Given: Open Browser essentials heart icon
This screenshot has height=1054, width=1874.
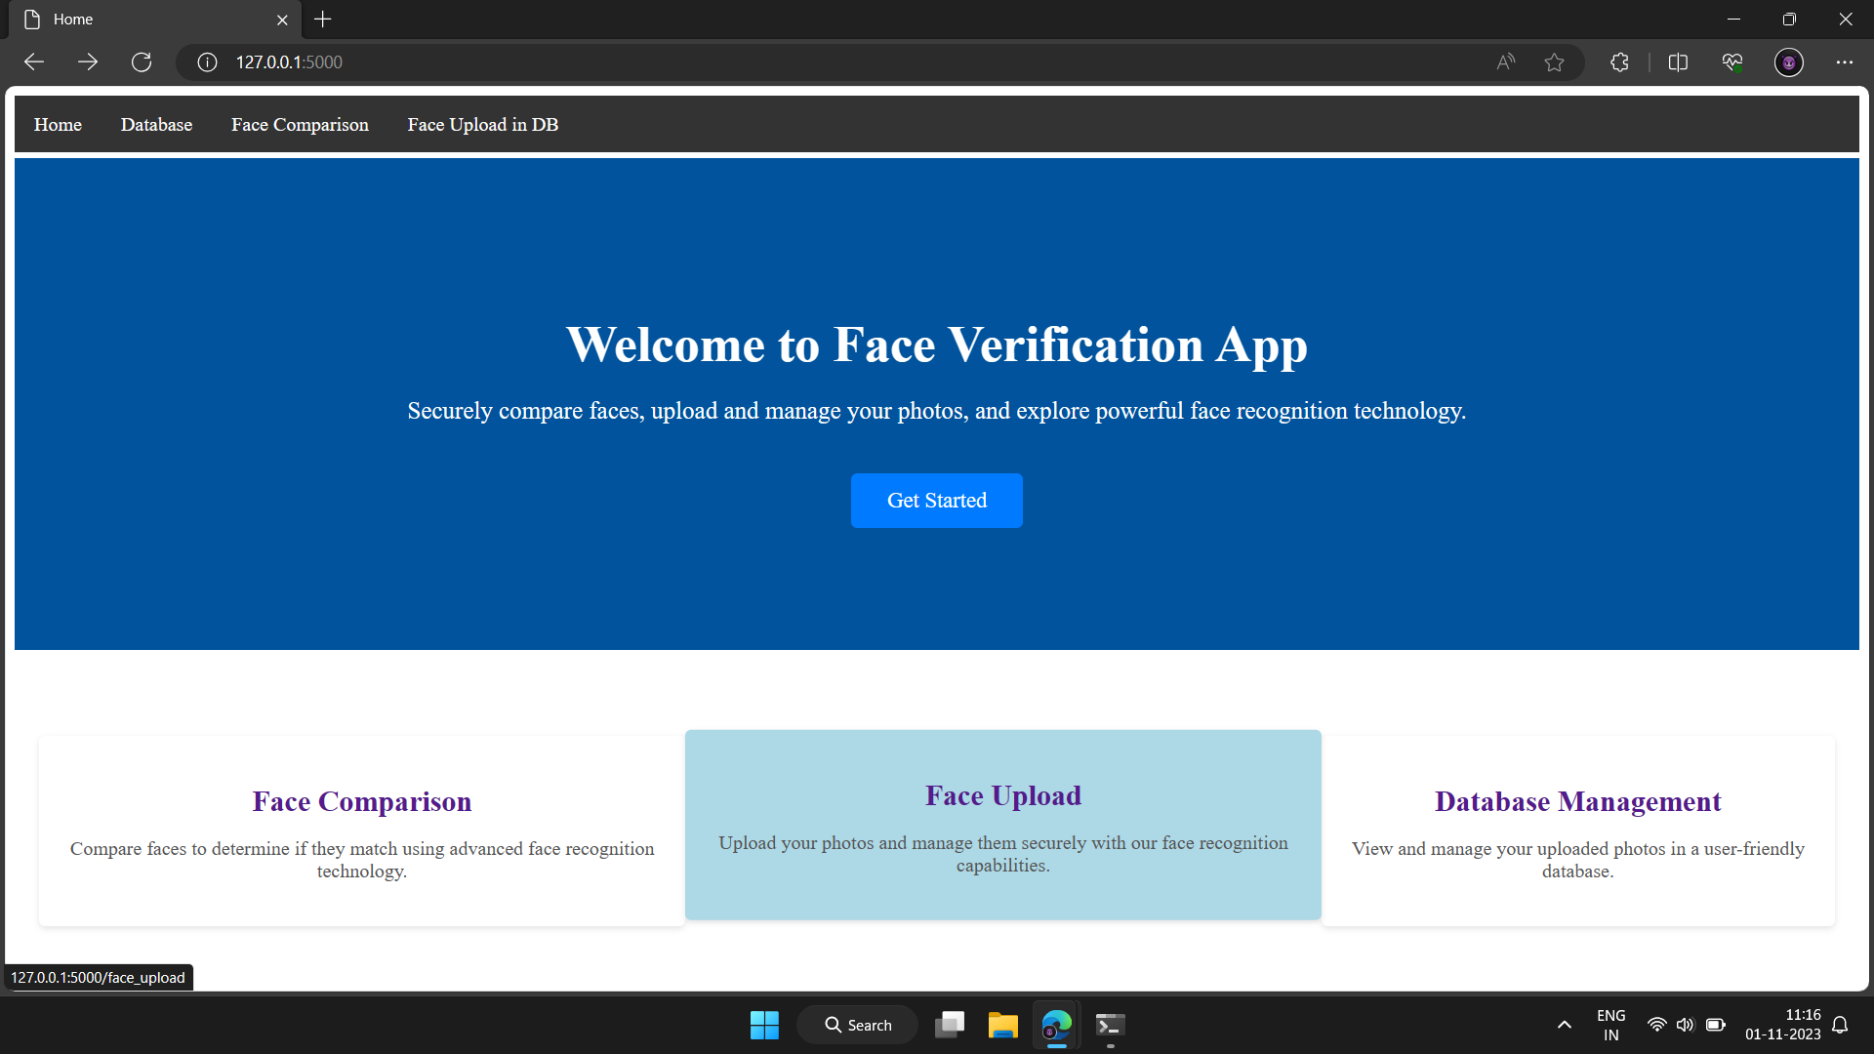Looking at the screenshot, I should pyautogui.click(x=1731, y=61).
